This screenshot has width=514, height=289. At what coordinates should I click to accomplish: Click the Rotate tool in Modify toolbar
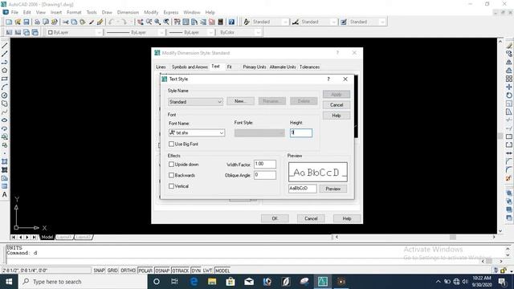[x=508, y=96]
